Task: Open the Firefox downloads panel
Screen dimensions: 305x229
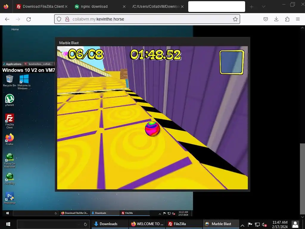Action: (276, 19)
